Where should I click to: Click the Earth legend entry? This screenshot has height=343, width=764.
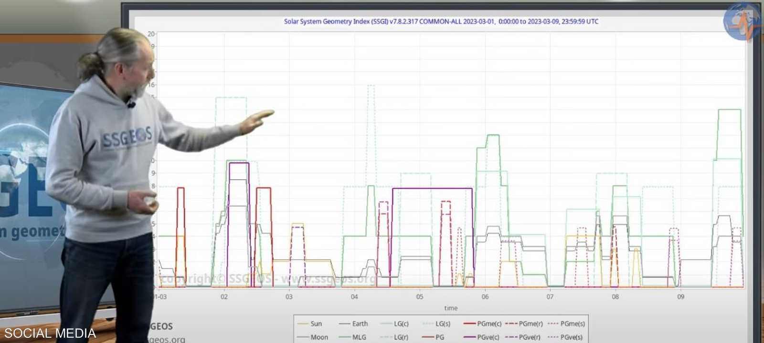[353, 323]
